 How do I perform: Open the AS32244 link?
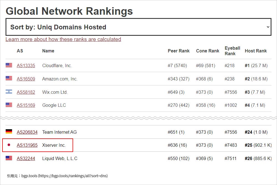pyautogui.click(x=26, y=158)
